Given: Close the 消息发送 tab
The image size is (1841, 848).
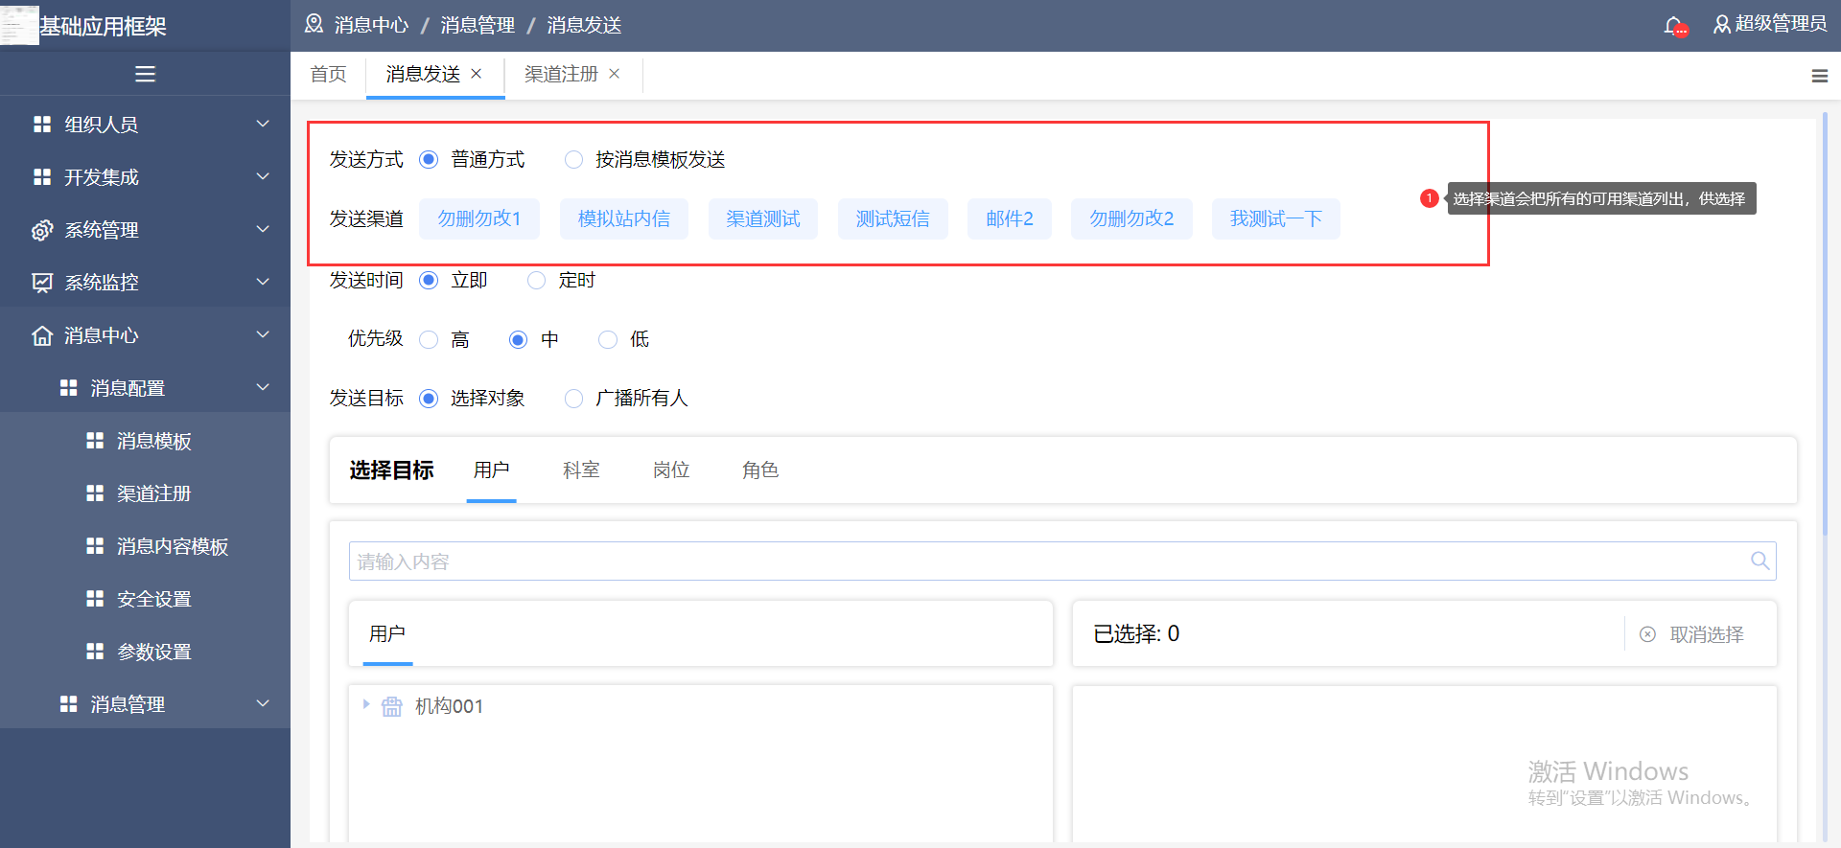Looking at the screenshot, I should point(477,74).
